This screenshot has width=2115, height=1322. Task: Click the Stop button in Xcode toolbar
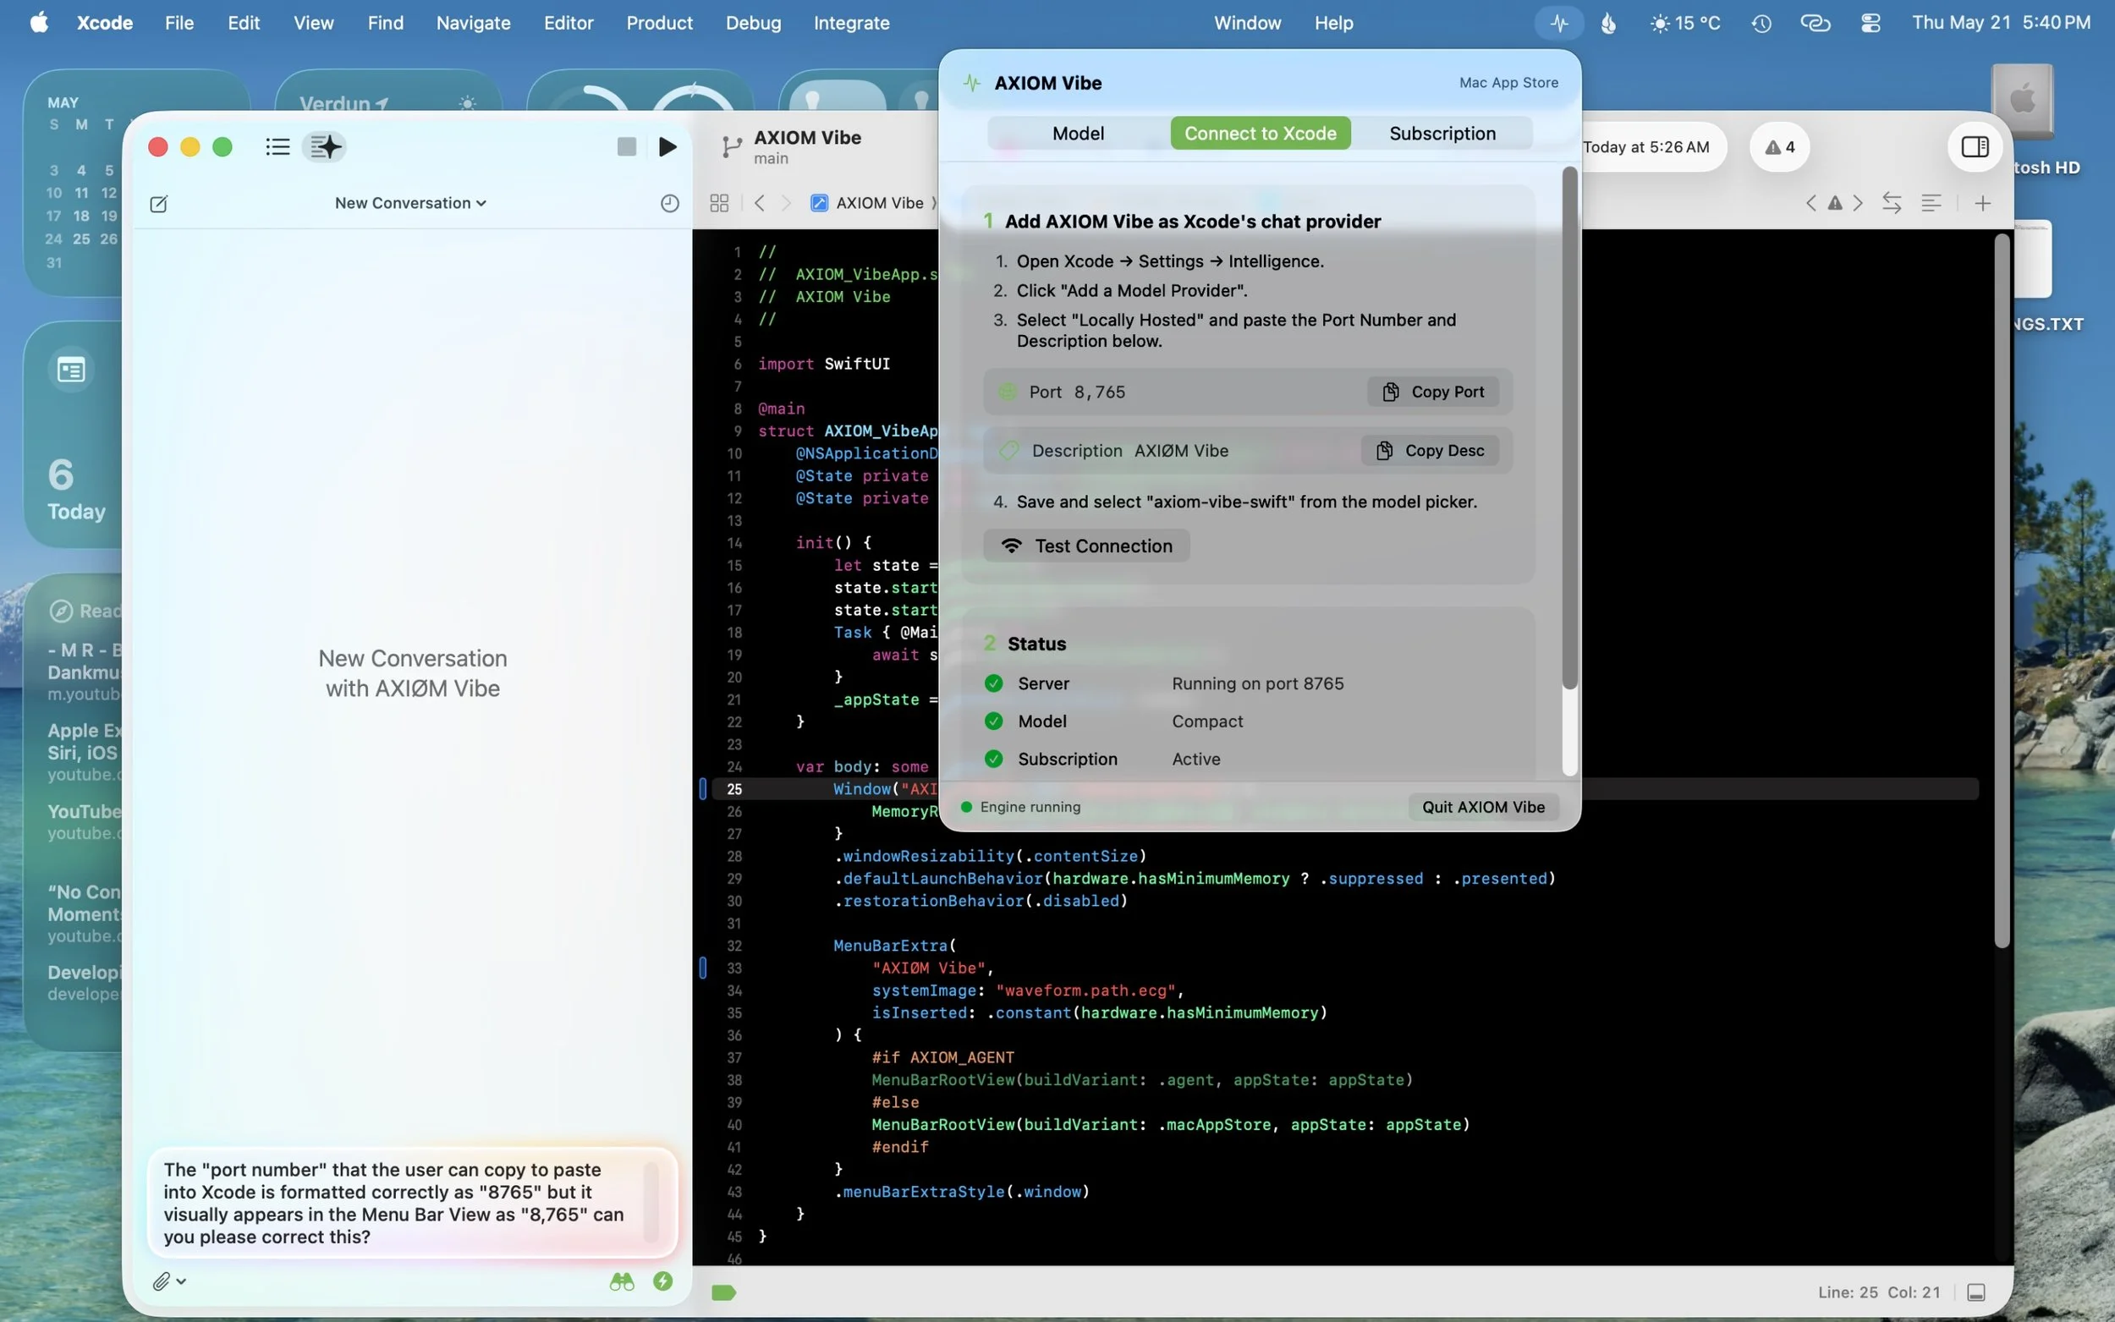[626, 147]
